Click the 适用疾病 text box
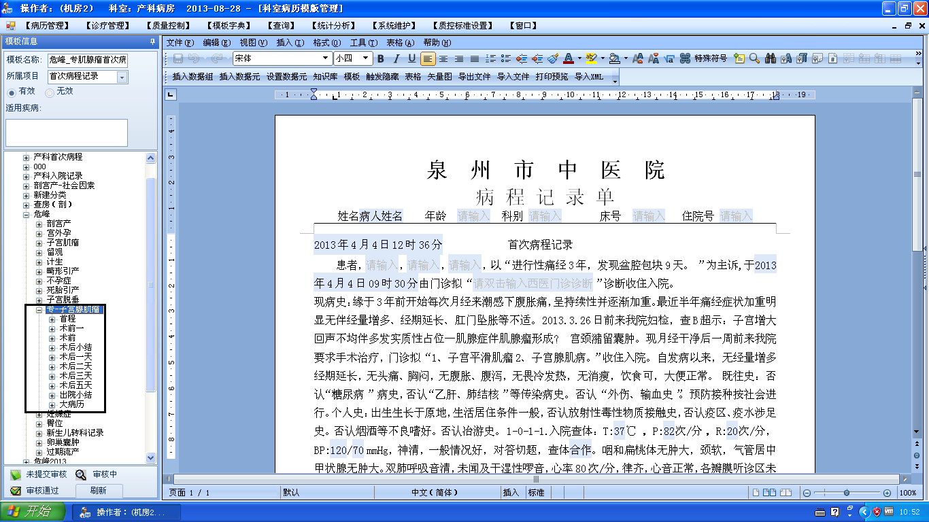929x522 pixels. (x=67, y=133)
